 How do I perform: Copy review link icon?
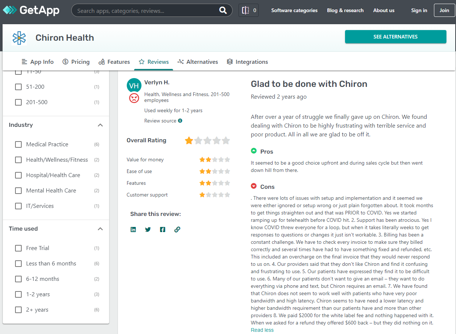177,230
